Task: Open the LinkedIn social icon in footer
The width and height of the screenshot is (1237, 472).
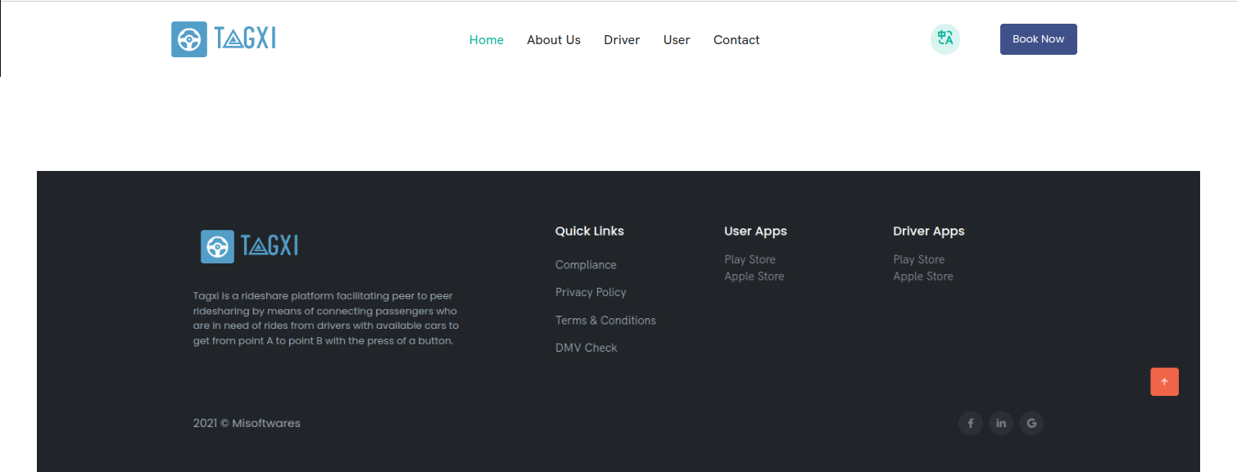Action: [1000, 423]
